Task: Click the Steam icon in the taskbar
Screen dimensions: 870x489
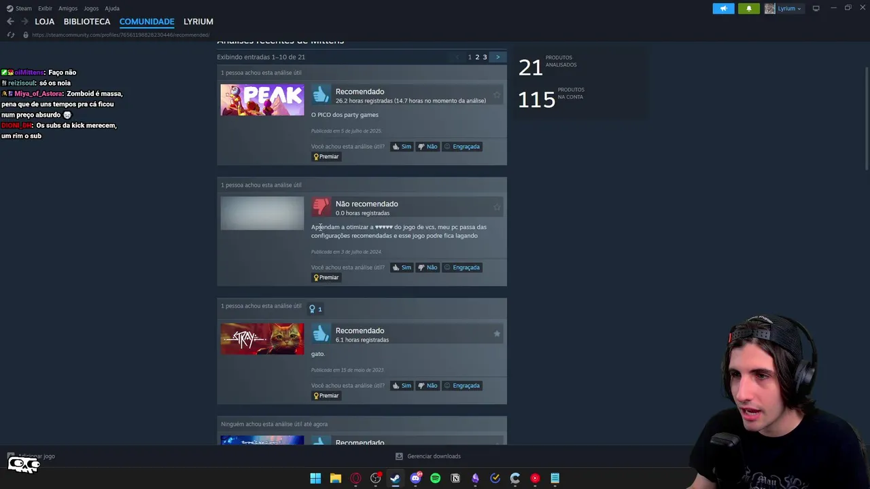Action: click(x=395, y=478)
